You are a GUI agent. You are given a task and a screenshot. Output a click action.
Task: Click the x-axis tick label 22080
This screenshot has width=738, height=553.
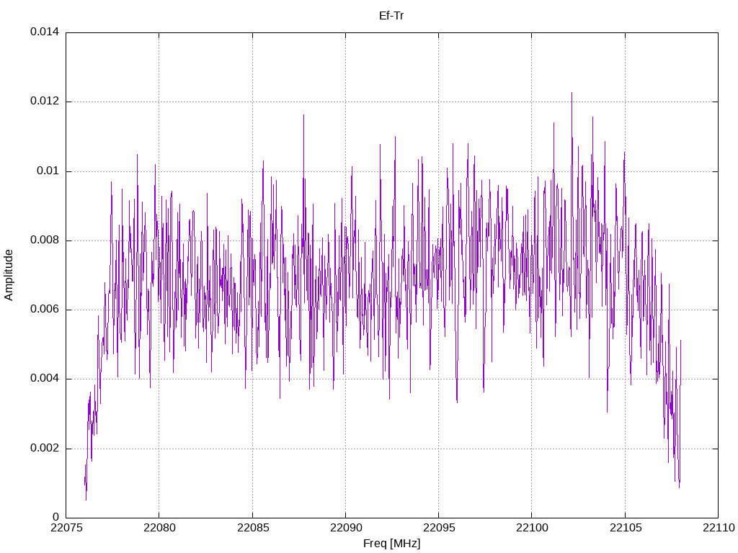click(159, 528)
